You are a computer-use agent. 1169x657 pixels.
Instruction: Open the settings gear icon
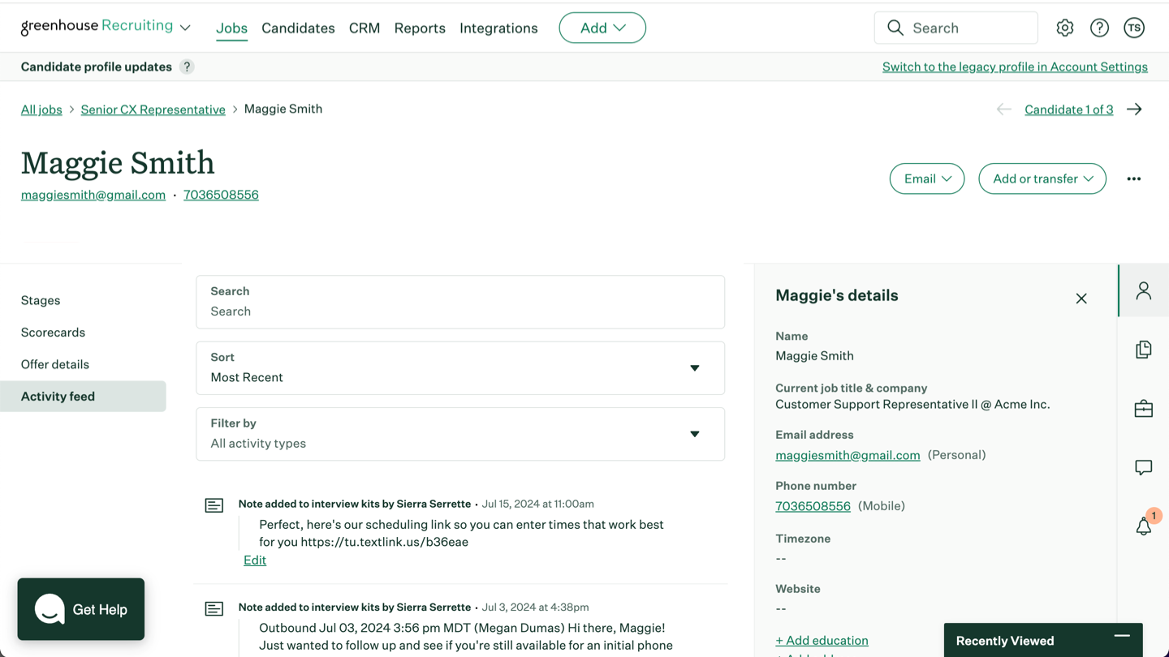1064,28
